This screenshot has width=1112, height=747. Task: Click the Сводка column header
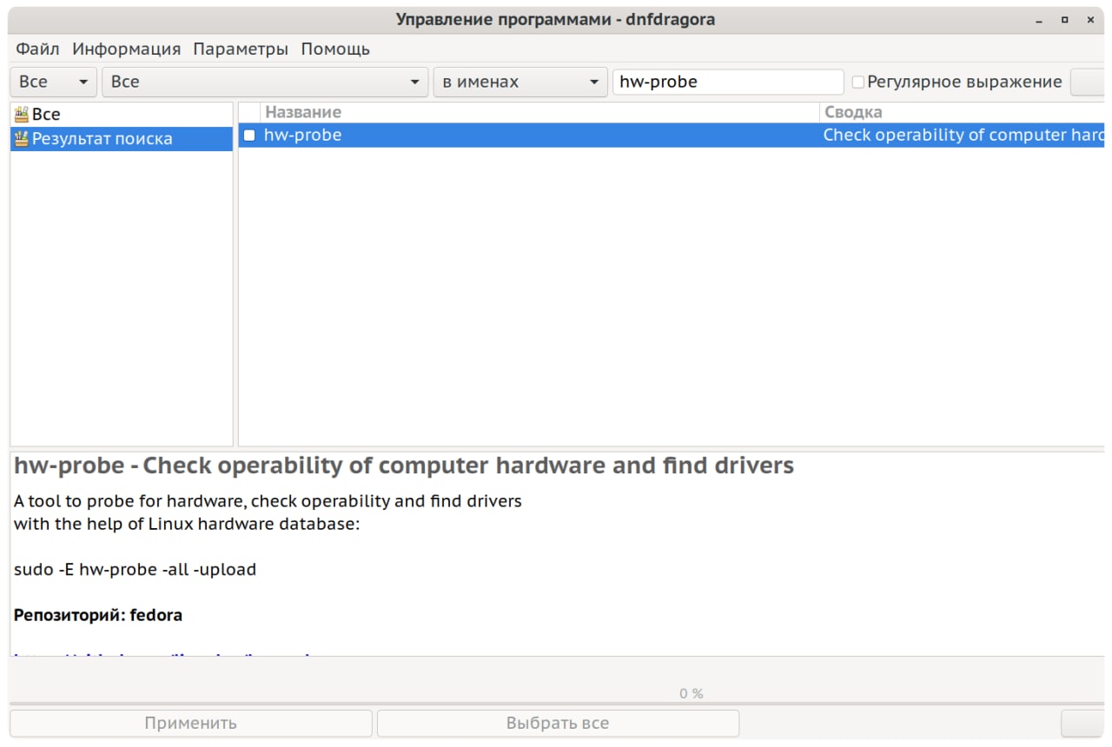click(x=852, y=112)
